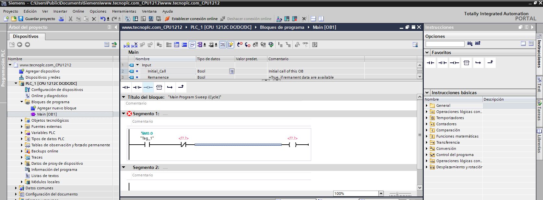
Task: Click the Instrucciones search input field
Action: [x=445, y=44]
